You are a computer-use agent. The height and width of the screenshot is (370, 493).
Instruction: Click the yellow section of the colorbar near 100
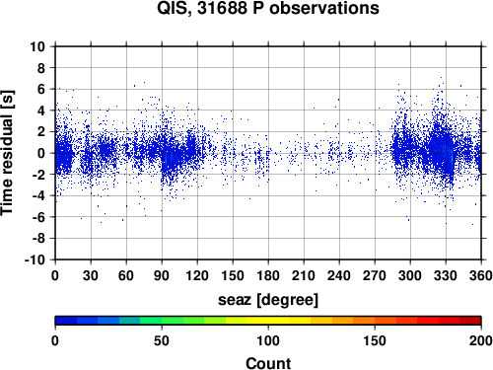(x=268, y=321)
